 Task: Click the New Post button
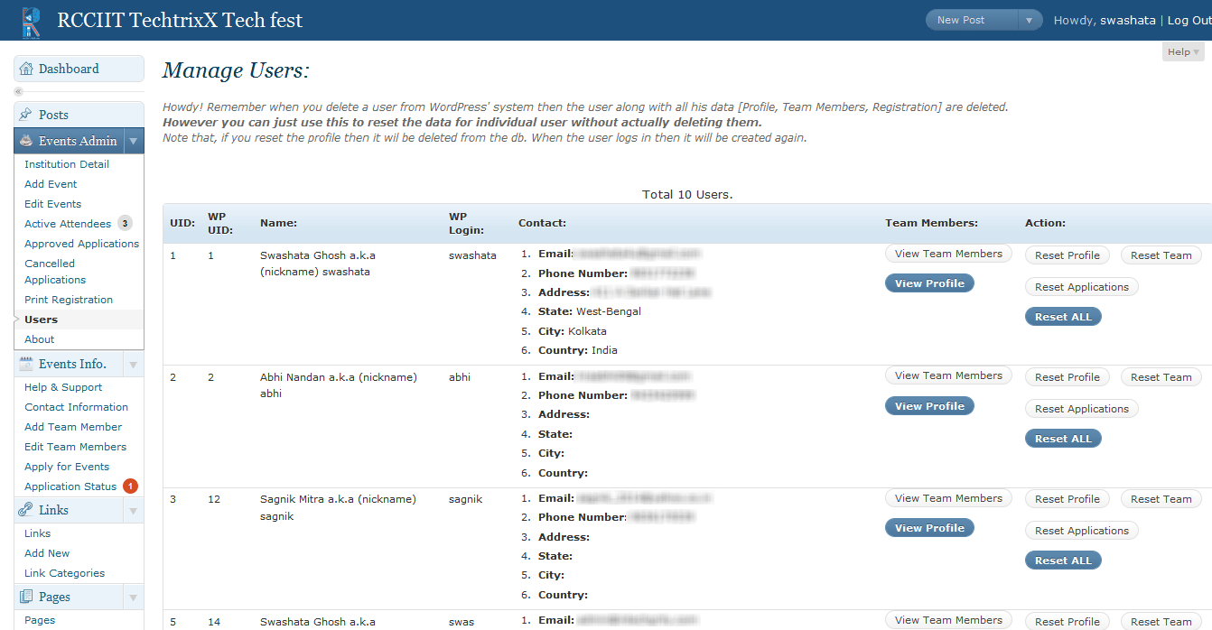tap(972, 20)
